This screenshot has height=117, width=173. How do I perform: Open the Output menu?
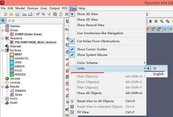click(54, 8)
